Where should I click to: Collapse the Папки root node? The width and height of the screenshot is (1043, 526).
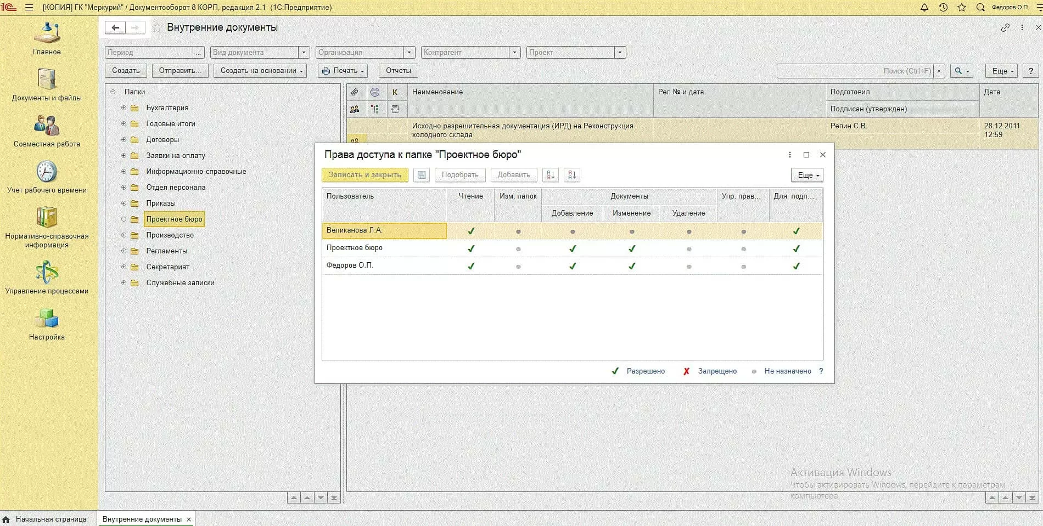(113, 92)
